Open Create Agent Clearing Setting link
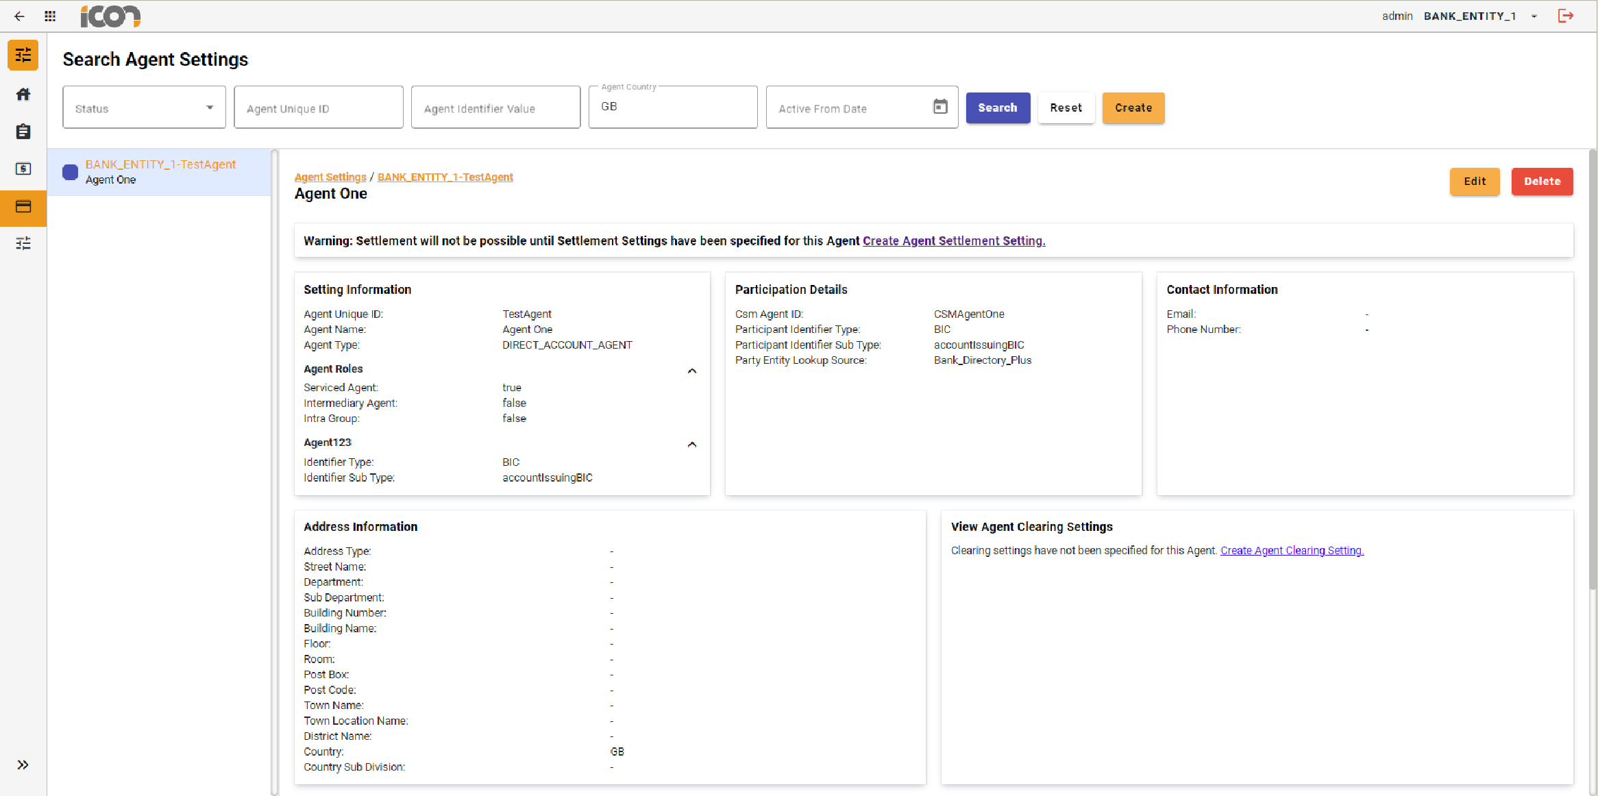 coord(1292,551)
